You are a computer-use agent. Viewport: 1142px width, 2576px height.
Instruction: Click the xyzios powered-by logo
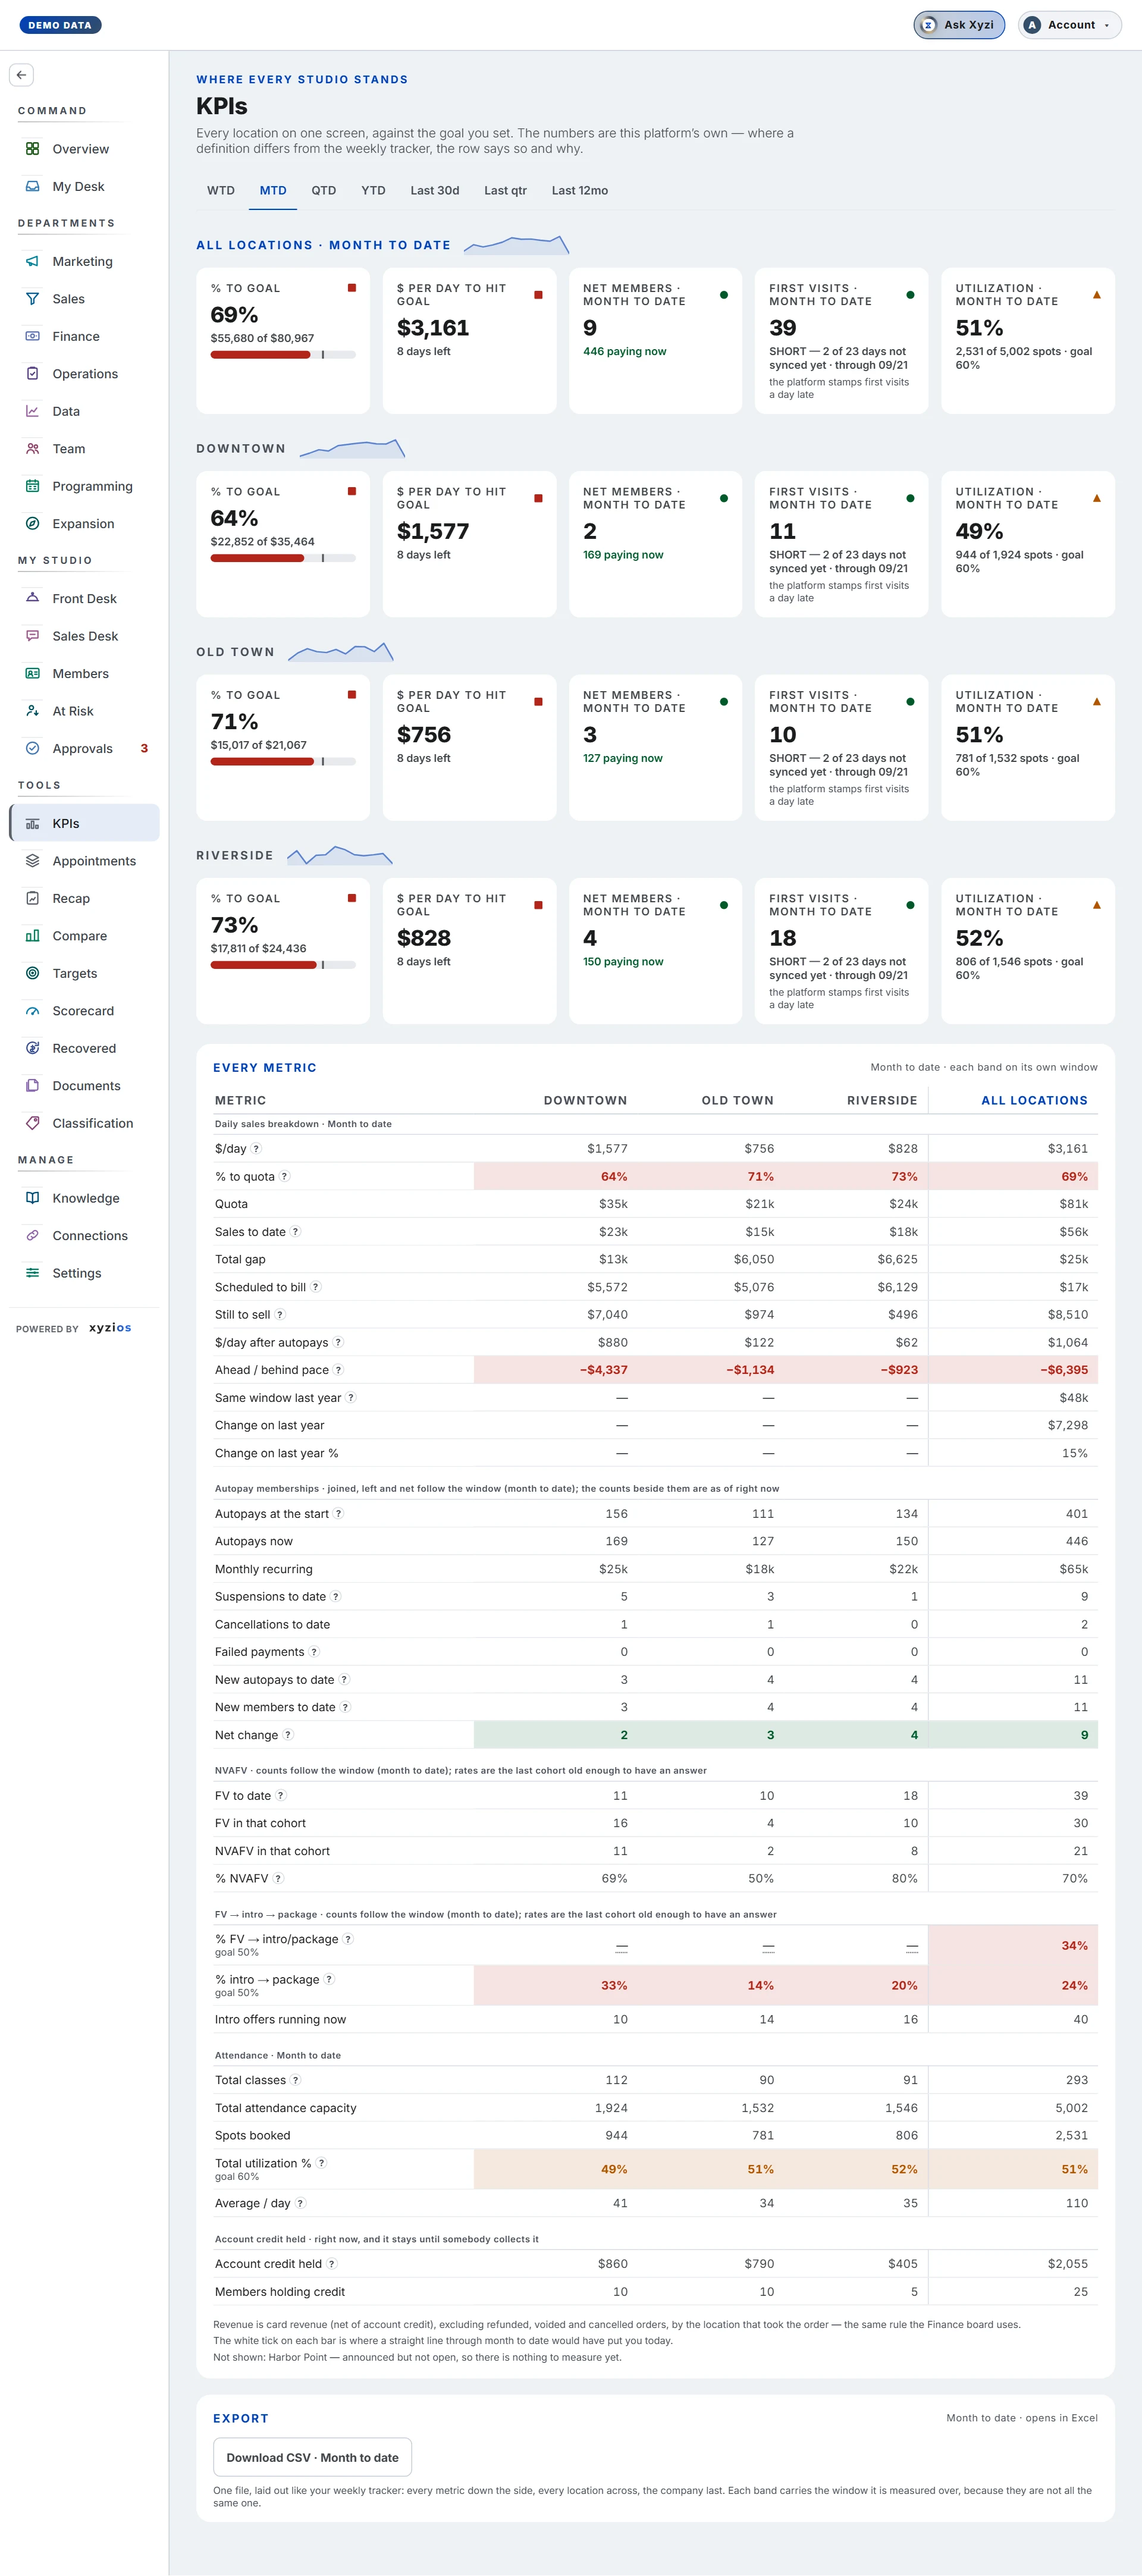[x=110, y=1328]
